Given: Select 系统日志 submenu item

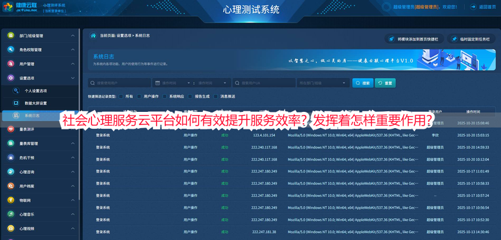Looking at the screenshot, I should (39, 116).
